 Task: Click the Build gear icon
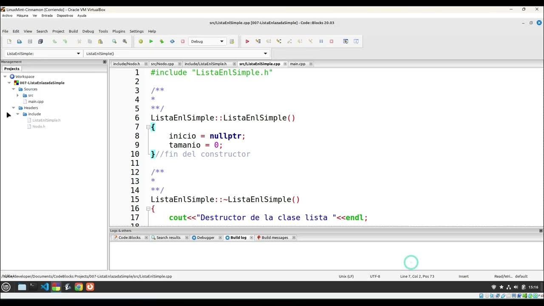pyautogui.click(x=141, y=41)
